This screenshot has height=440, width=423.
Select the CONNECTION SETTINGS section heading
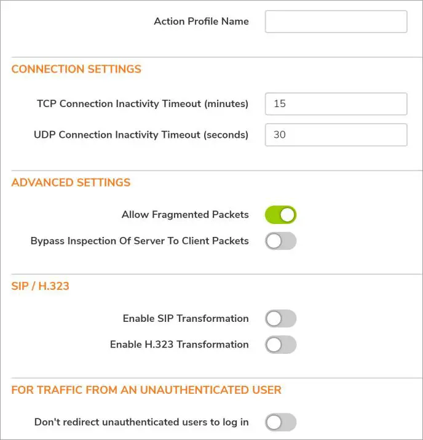point(76,70)
